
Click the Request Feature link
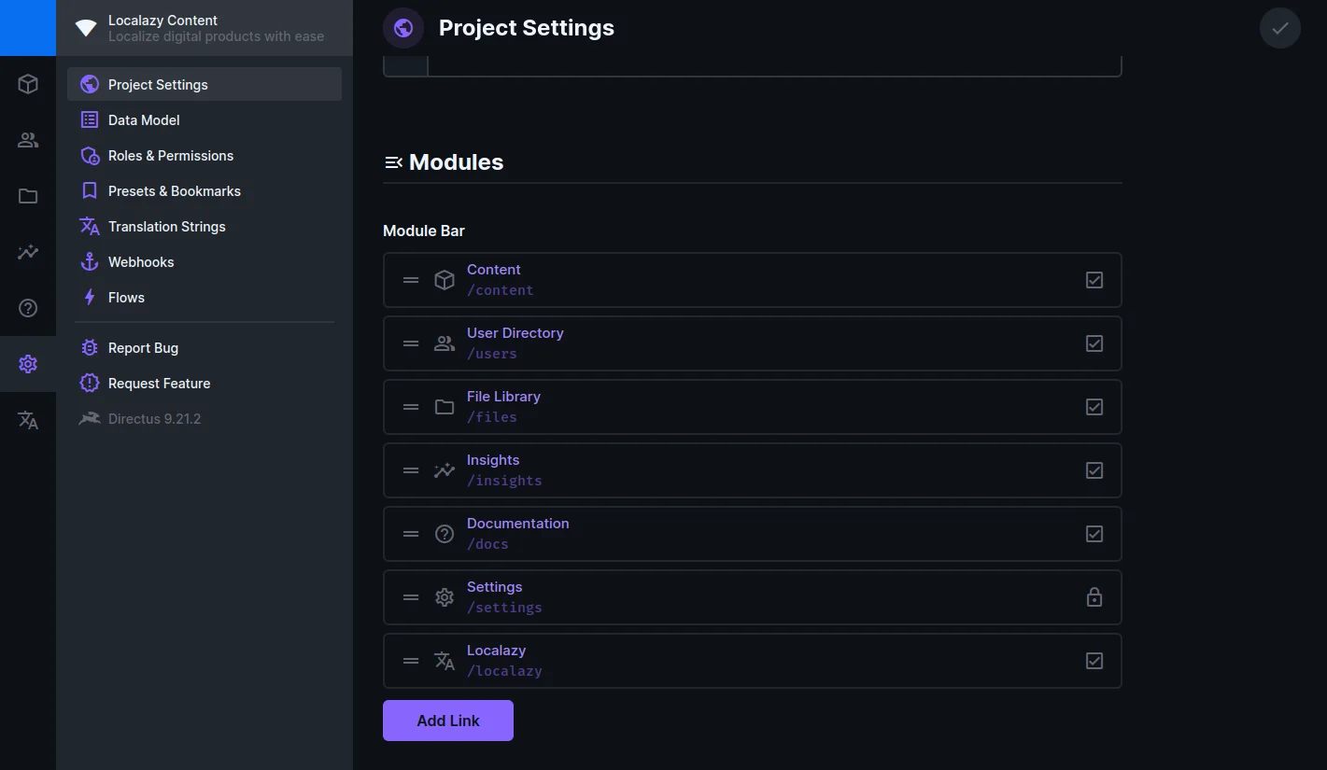coord(159,384)
